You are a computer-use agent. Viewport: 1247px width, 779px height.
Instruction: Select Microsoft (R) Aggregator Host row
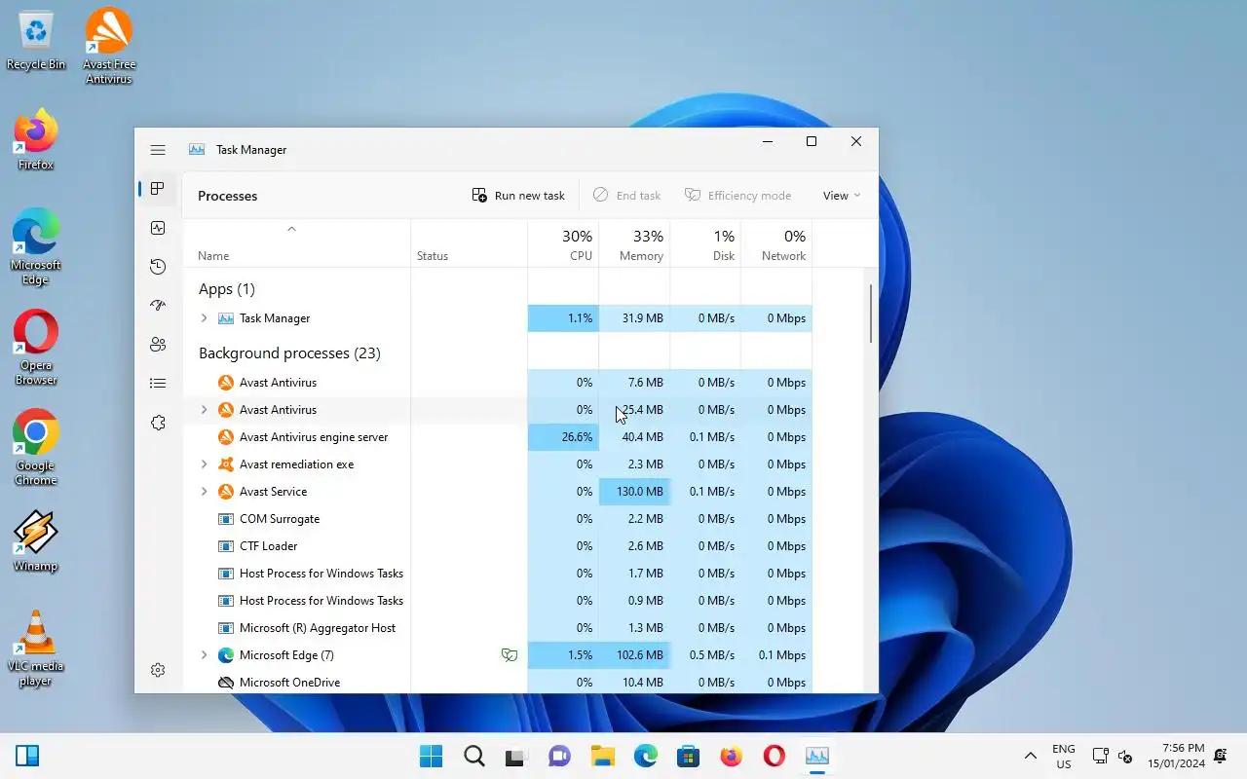tap(498, 628)
